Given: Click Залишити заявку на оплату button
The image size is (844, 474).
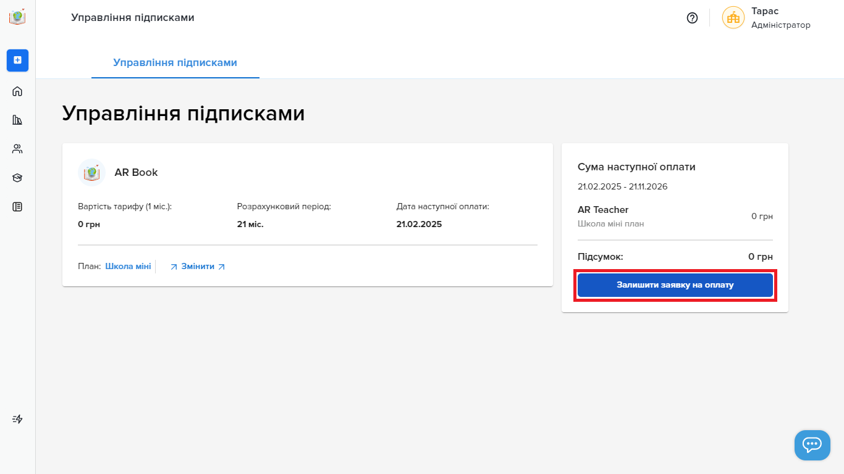Looking at the screenshot, I should point(675,285).
